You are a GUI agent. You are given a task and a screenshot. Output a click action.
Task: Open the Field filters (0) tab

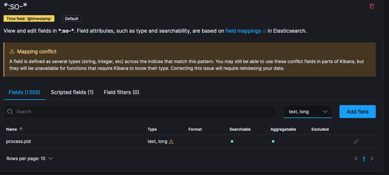[x=121, y=92]
